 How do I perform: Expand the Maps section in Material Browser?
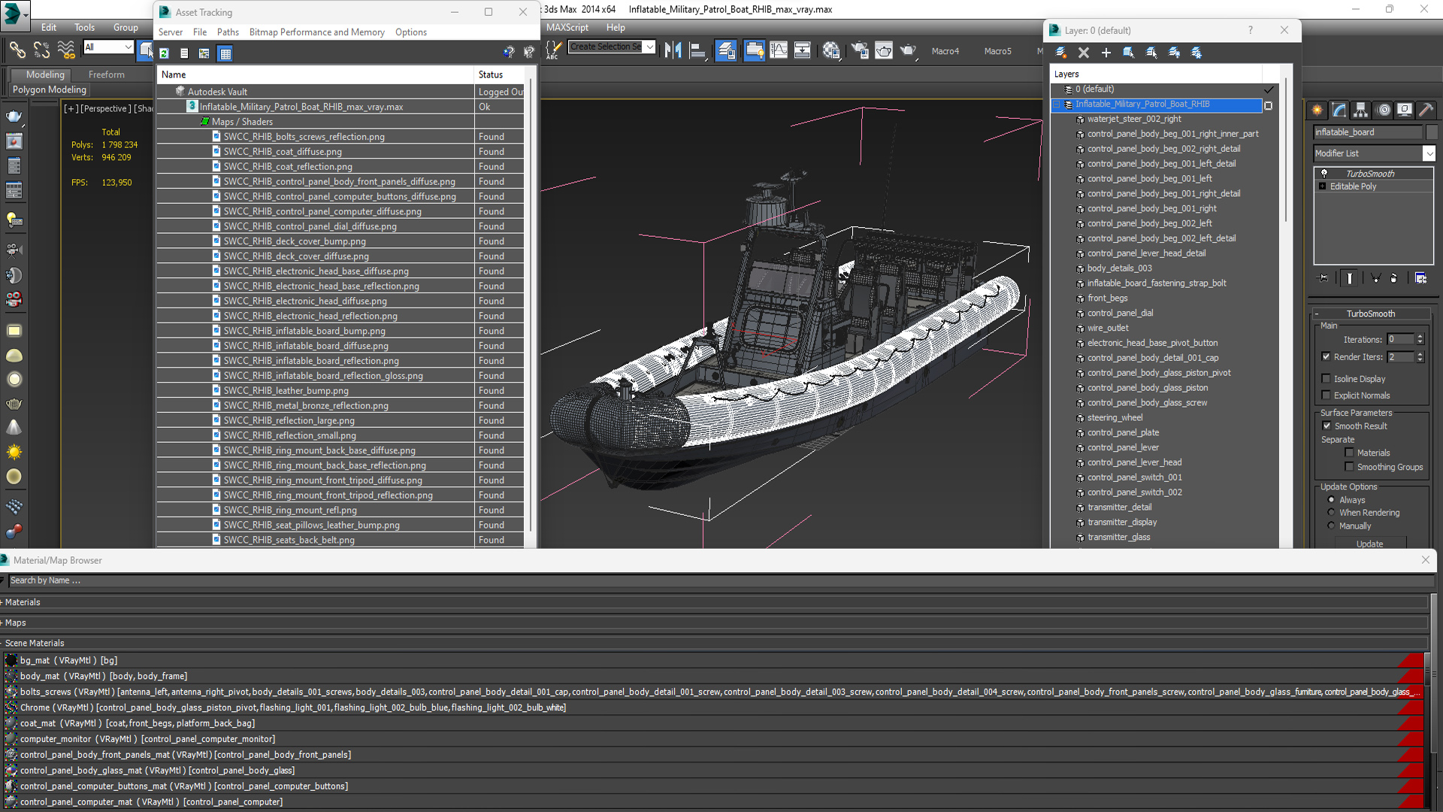(15, 623)
